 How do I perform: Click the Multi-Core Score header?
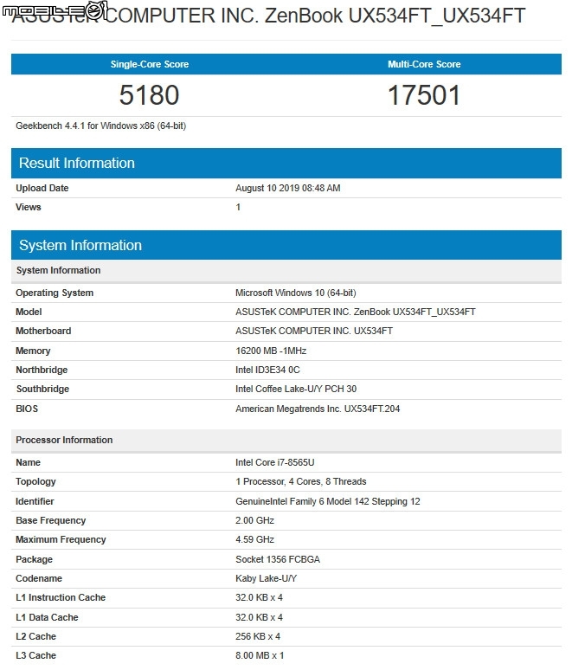pos(424,64)
